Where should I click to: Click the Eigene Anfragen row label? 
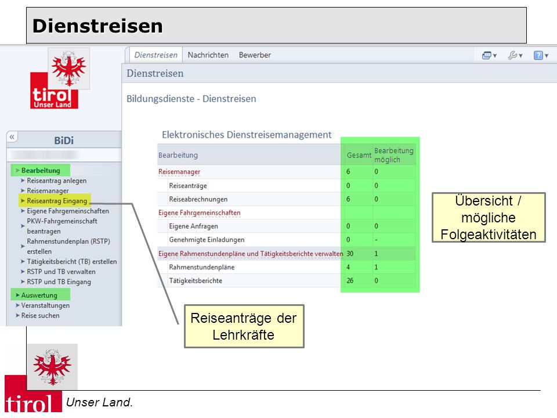pyautogui.click(x=194, y=226)
